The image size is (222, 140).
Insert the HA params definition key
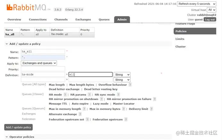coord(78,94)
